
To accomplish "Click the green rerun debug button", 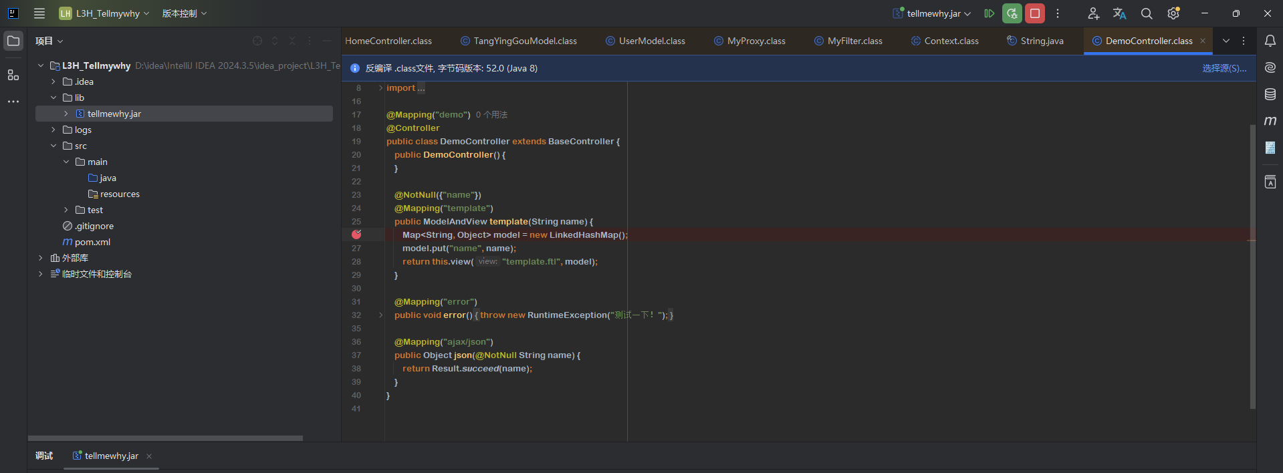I will [x=1012, y=13].
